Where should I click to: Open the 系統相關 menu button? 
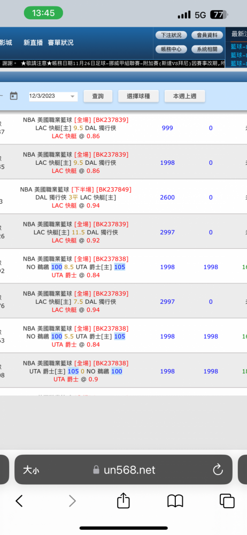point(207,49)
